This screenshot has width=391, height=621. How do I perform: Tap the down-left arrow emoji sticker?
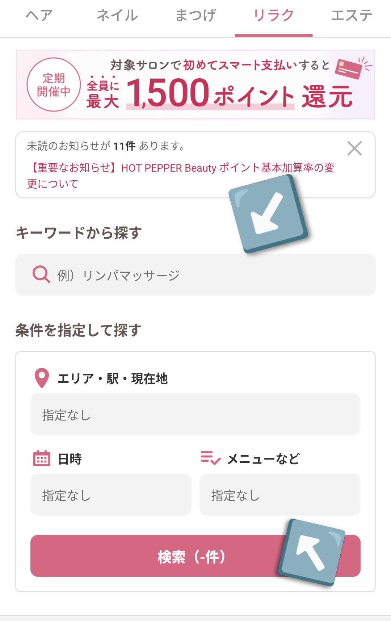point(268,214)
